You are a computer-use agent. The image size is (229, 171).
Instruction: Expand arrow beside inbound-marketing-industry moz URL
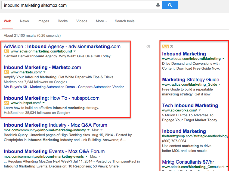click(88, 130)
